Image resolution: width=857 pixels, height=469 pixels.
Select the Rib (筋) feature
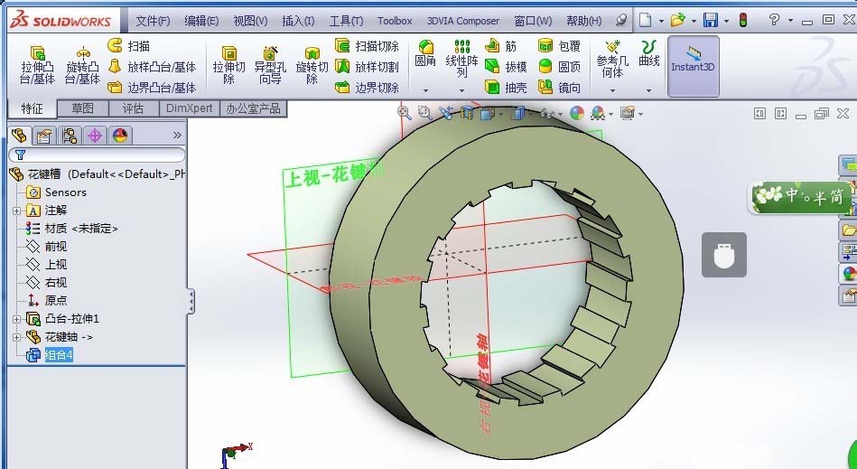501,46
